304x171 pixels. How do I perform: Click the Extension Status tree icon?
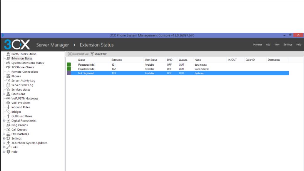[x=8, y=58]
